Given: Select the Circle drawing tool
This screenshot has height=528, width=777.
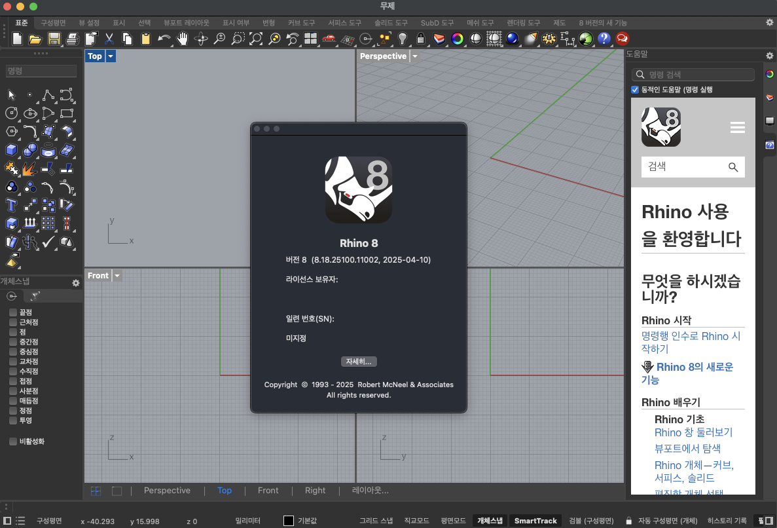Looking at the screenshot, I should (11, 114).
